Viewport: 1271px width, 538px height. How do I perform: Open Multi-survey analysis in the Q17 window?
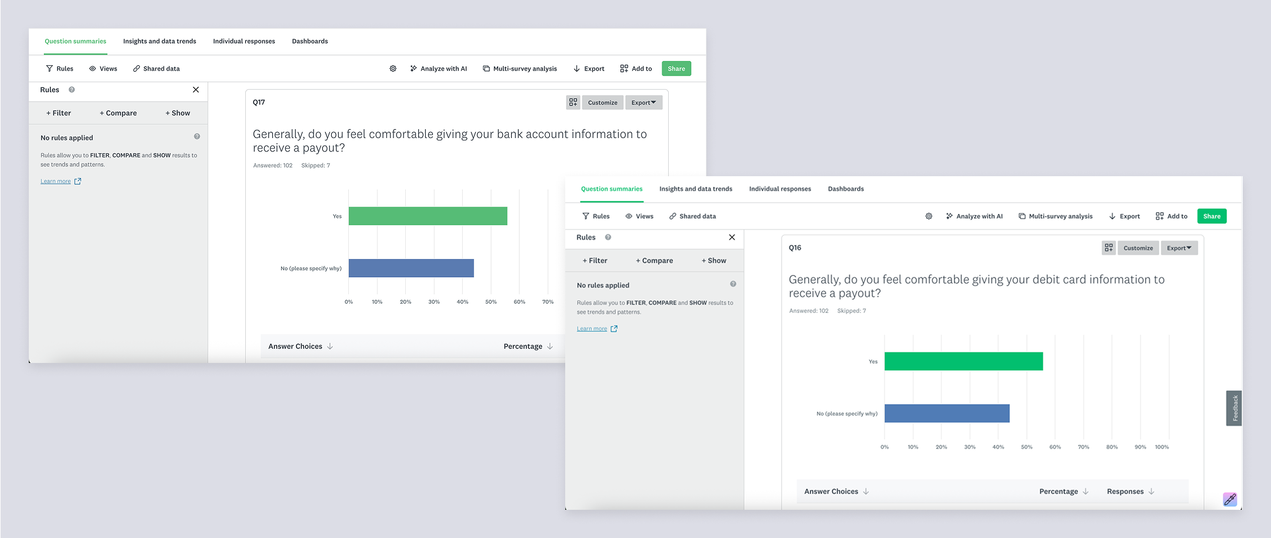click(519, 69)
